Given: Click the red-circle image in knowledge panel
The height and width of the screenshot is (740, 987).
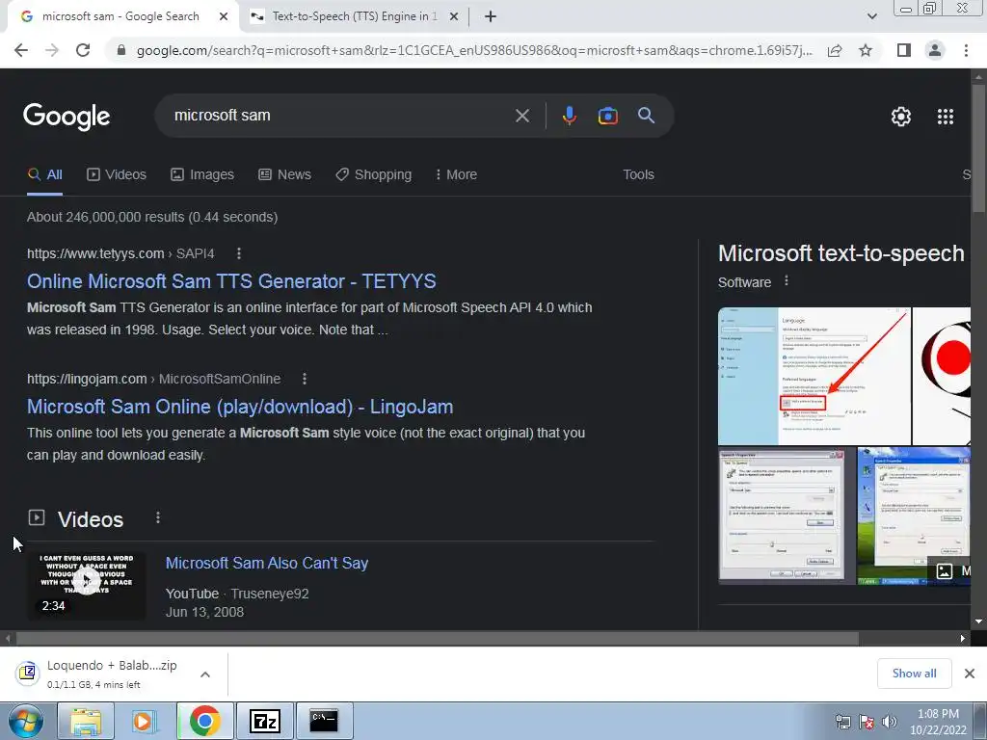Looking at the screenshot, I should (x=942, y=377).
